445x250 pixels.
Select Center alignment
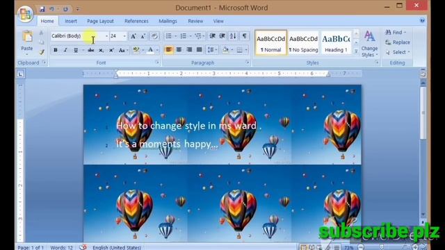179,50
